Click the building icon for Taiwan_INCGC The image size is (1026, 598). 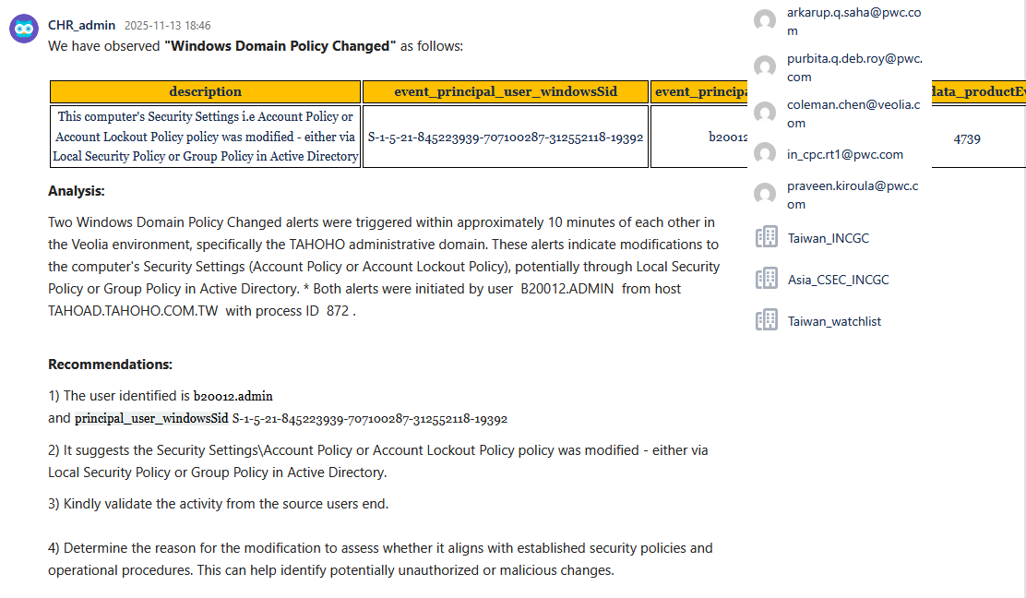click(x=767, y=238)
